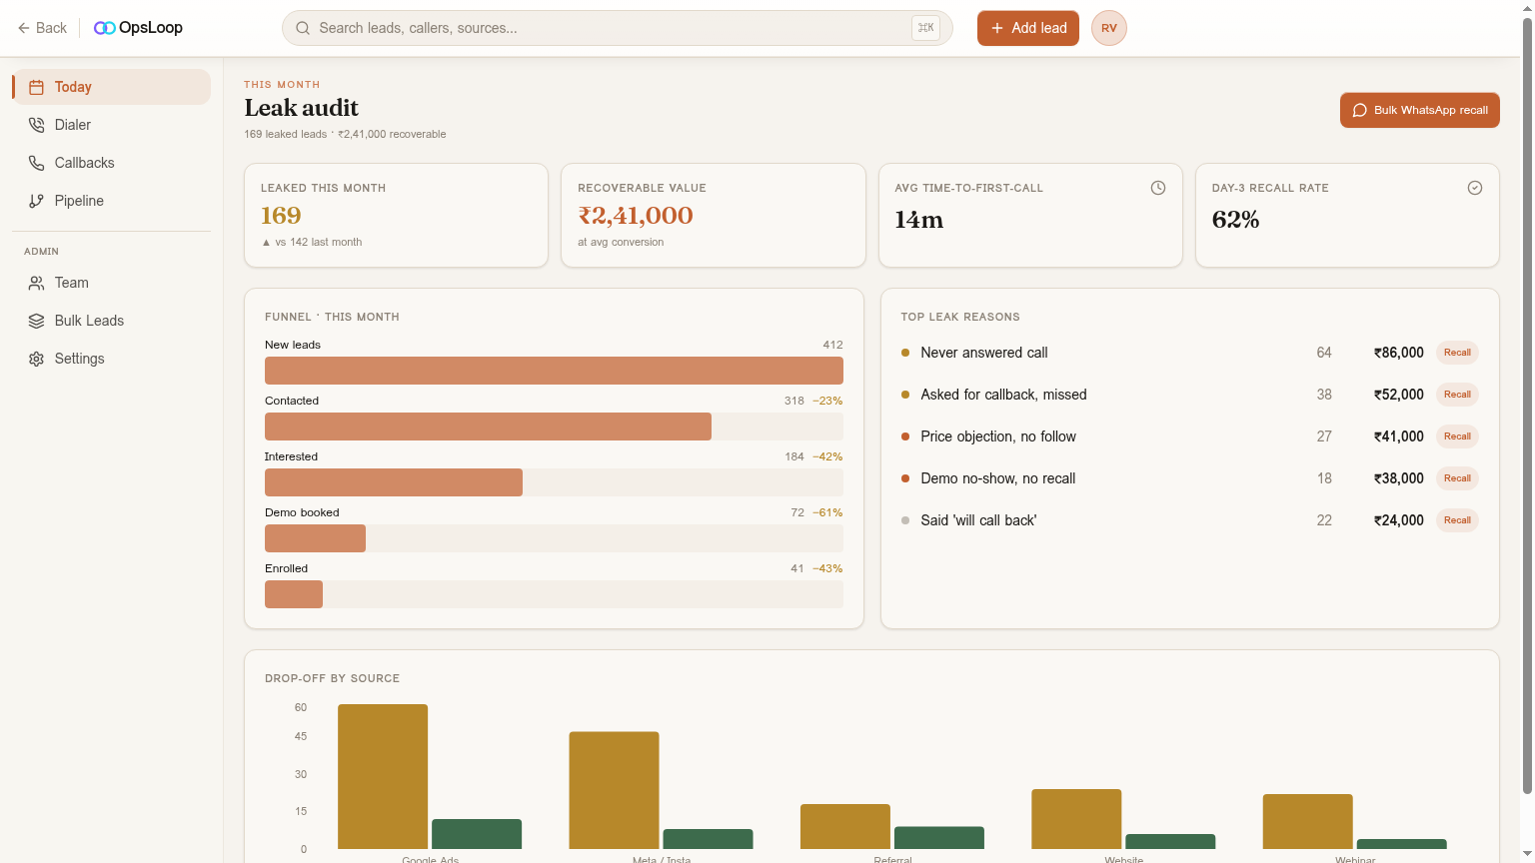This screenshot has height=863, width=1535.
Task: Click the page vertical scrollbar
Action: click(1527, 406)
